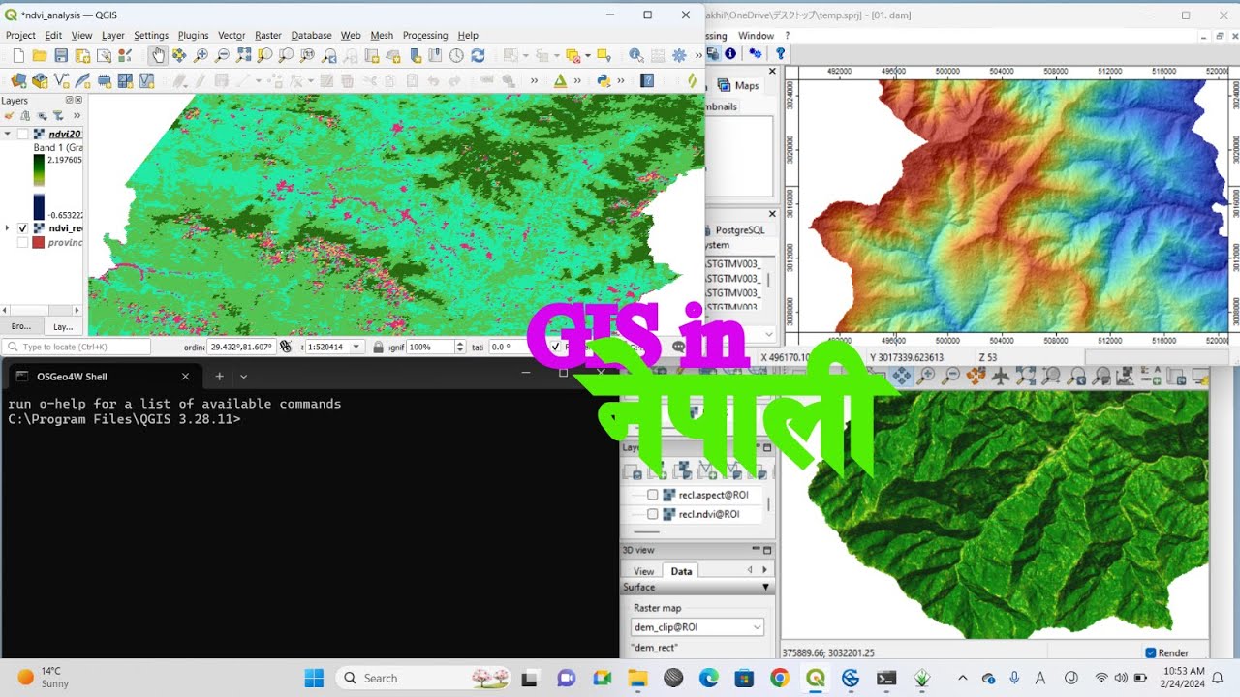Check recl.ndvi@ROI layer checkbox
The height and width of the screenshot is (697, 1240).
pyautogui.click(x=653, y=514)
